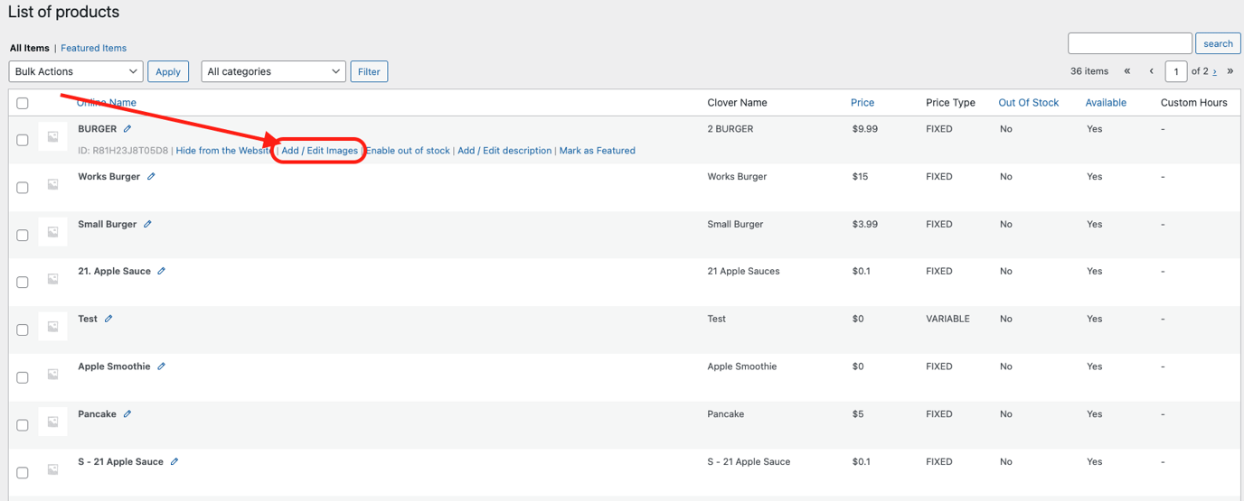Open Works Burger image placeholder thumbnail
This screenshot has width=1244, height=501.
pyautogui.click(x=53, y=184)
